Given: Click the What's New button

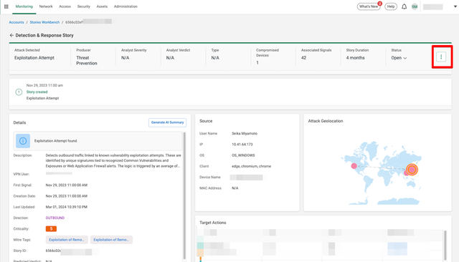Looking at the screenshot, I should tap(369, 6).
